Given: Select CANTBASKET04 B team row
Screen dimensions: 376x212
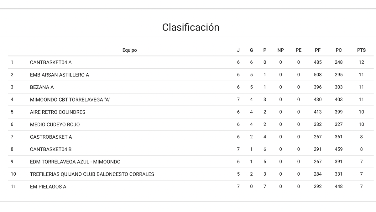Looking at the screenshot, I should 51,149.
